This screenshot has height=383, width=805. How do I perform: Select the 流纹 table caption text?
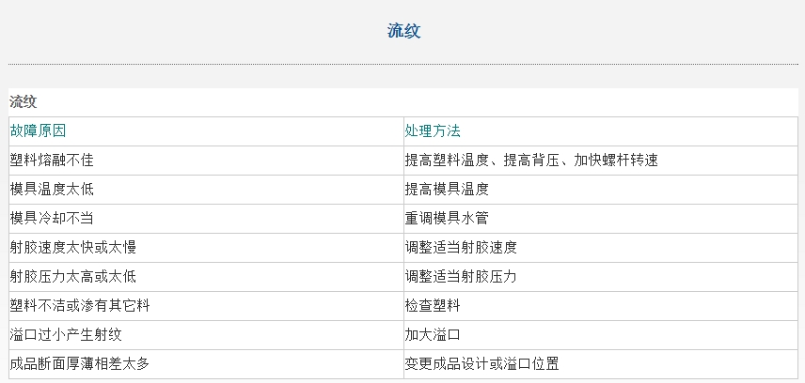click(x=24, y=101)
